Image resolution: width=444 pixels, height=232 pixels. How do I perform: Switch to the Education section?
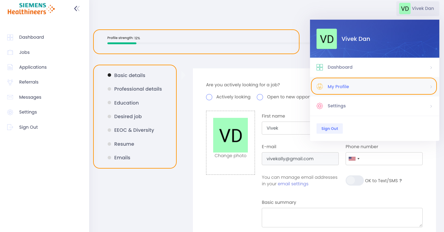tap(126, 103)
